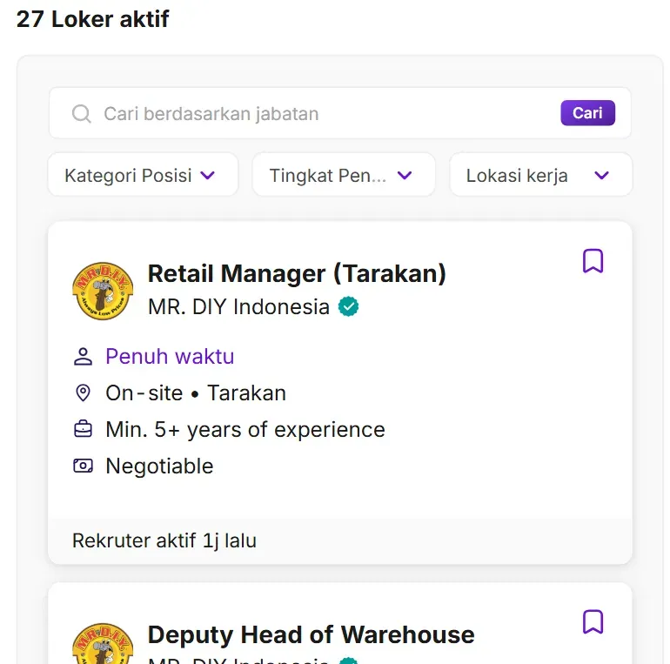Click the person icon next to Penuh waktu
This screenshot has height=664, width=670.
(83, 357)
